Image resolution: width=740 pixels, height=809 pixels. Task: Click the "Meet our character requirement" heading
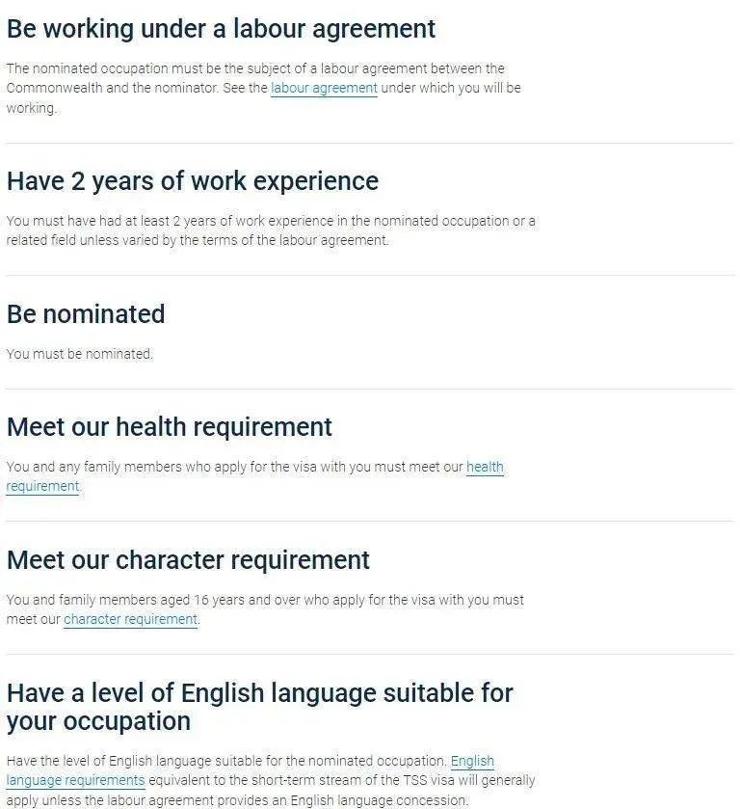click(x=188, y=560)
